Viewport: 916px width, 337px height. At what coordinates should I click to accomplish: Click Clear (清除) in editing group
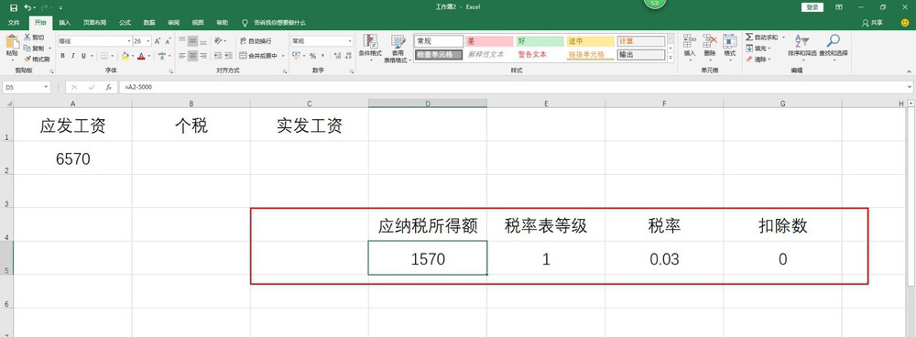click(758, 59)
